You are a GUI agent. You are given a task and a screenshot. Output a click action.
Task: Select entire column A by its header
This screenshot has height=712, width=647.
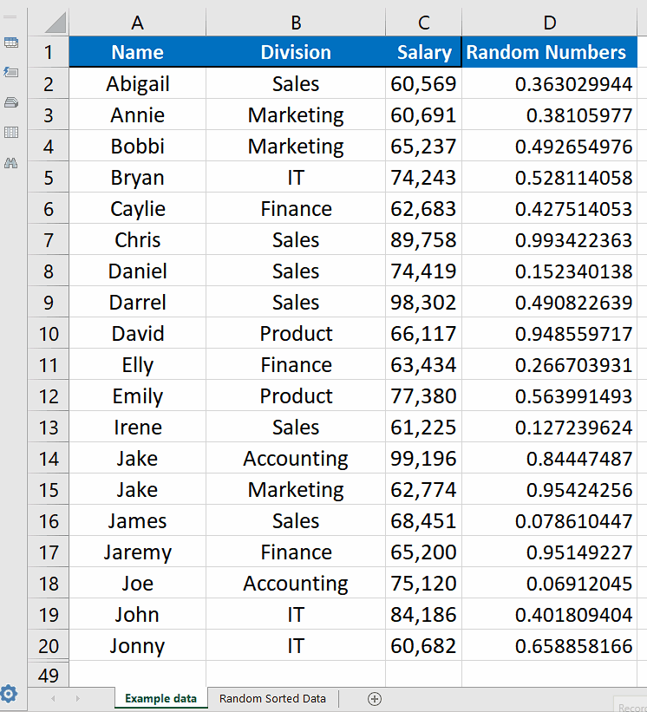(136, 23)
